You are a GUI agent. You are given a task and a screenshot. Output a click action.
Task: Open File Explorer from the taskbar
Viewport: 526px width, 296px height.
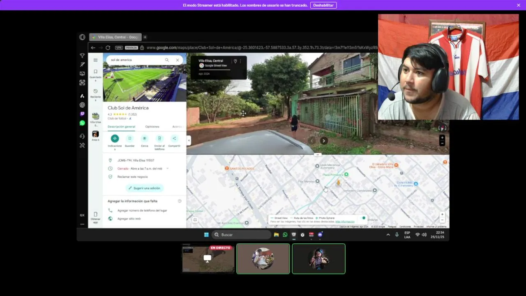pyautogui.click(x=276, y=235)
